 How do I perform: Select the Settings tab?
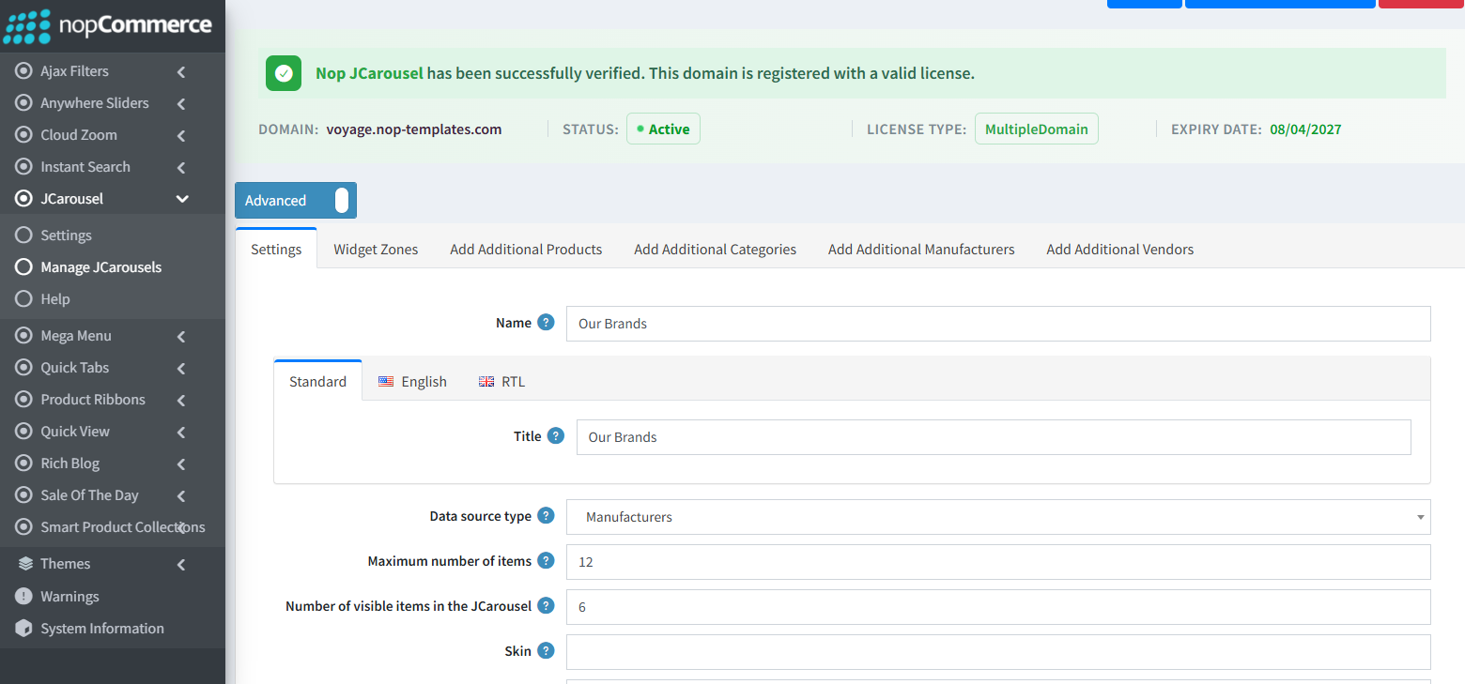(x=276, y=250)
